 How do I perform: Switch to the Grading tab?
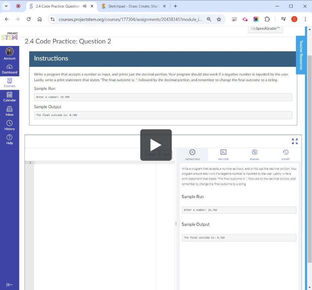(254, 155)
